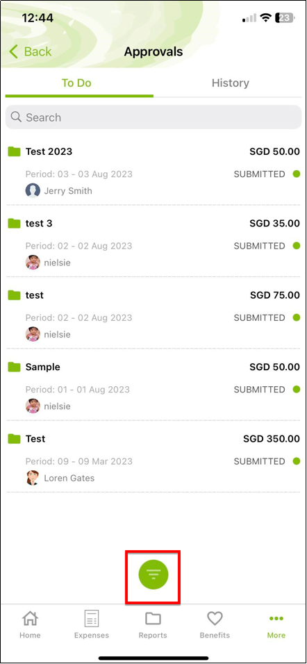Click the Wi-Fi status icon
The height and width of the screenshot is (664, 307).
tap(266, 18)
